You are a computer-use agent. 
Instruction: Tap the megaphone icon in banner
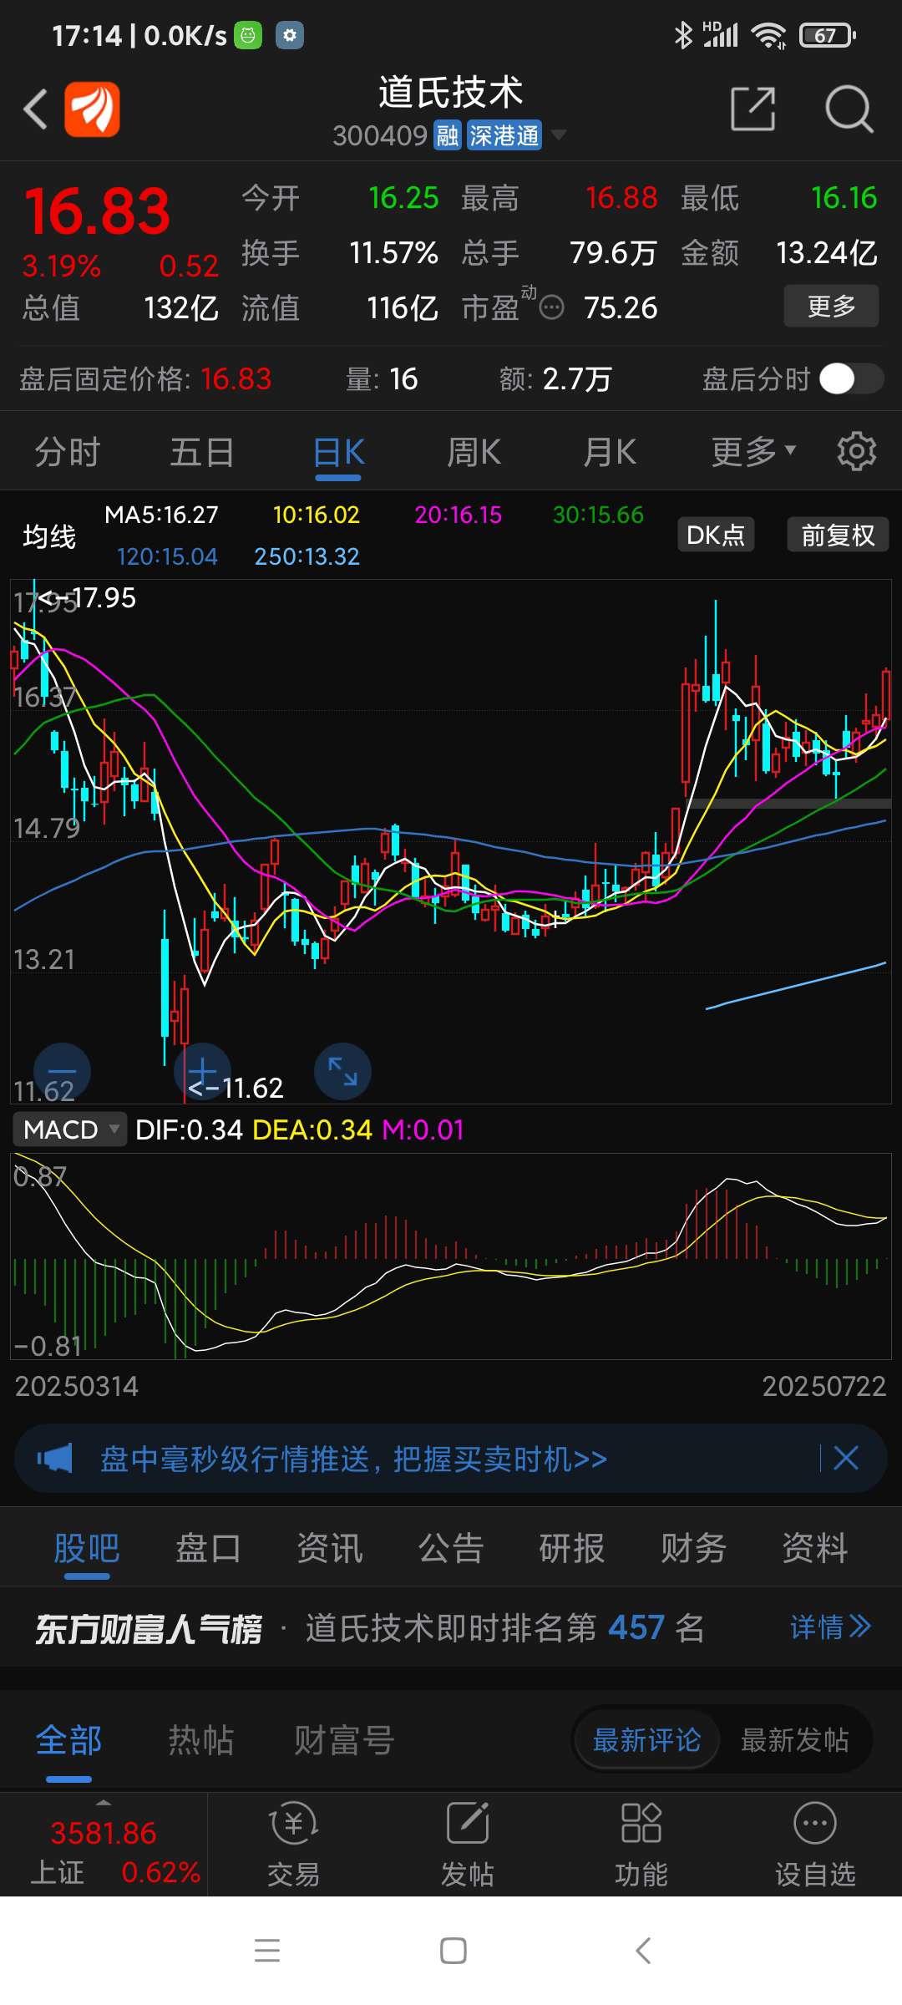55,1459
